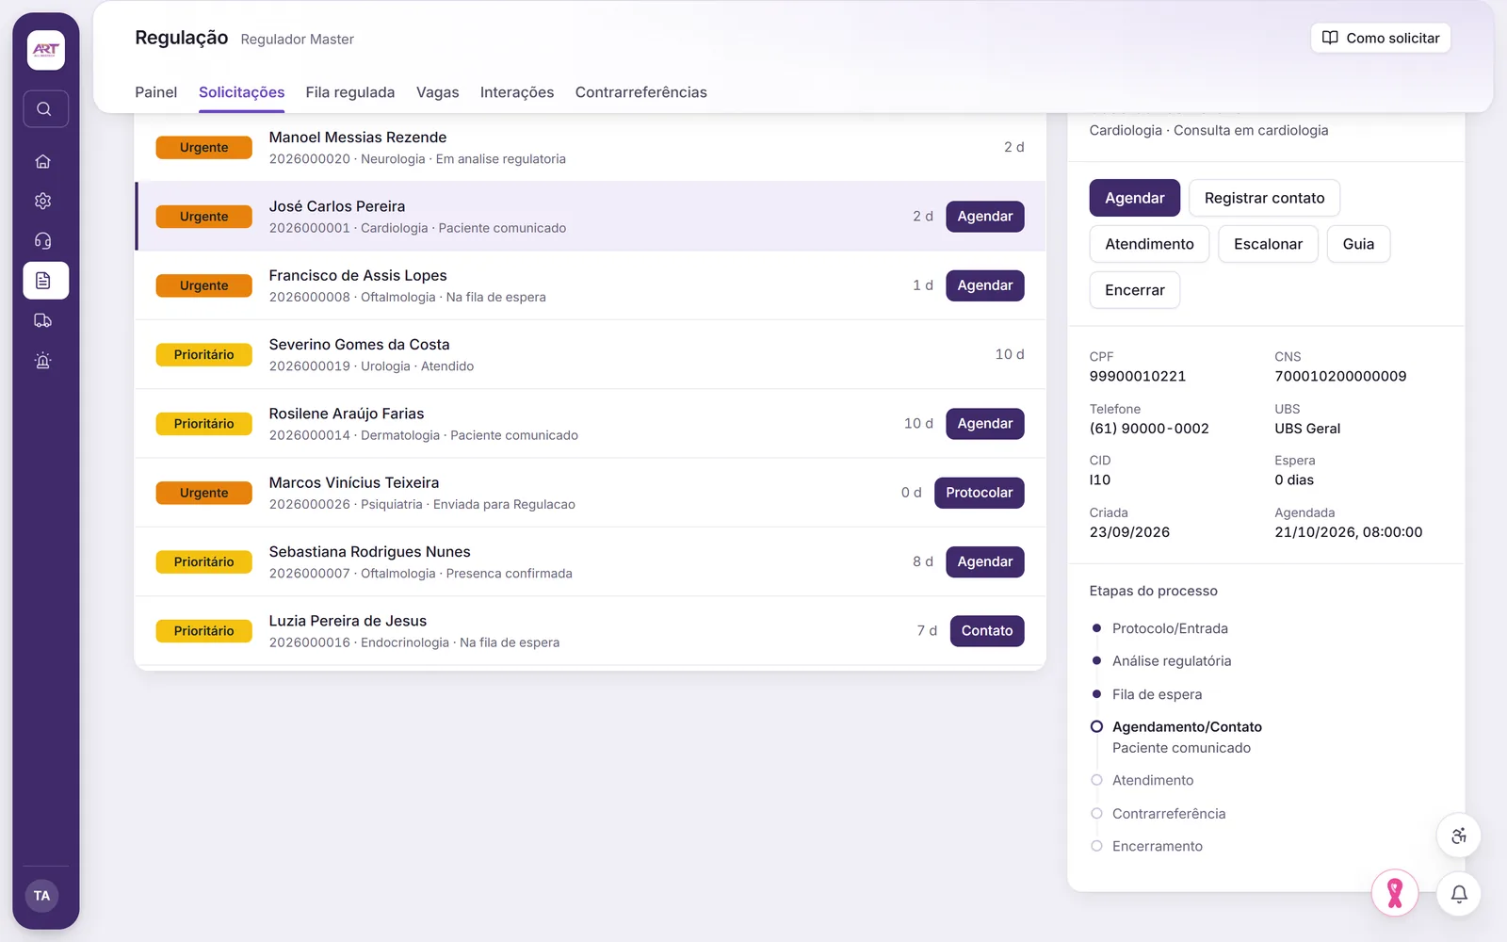Open the Interações tab
This screenshot has width=1507, height=942.
click(517, 92)
